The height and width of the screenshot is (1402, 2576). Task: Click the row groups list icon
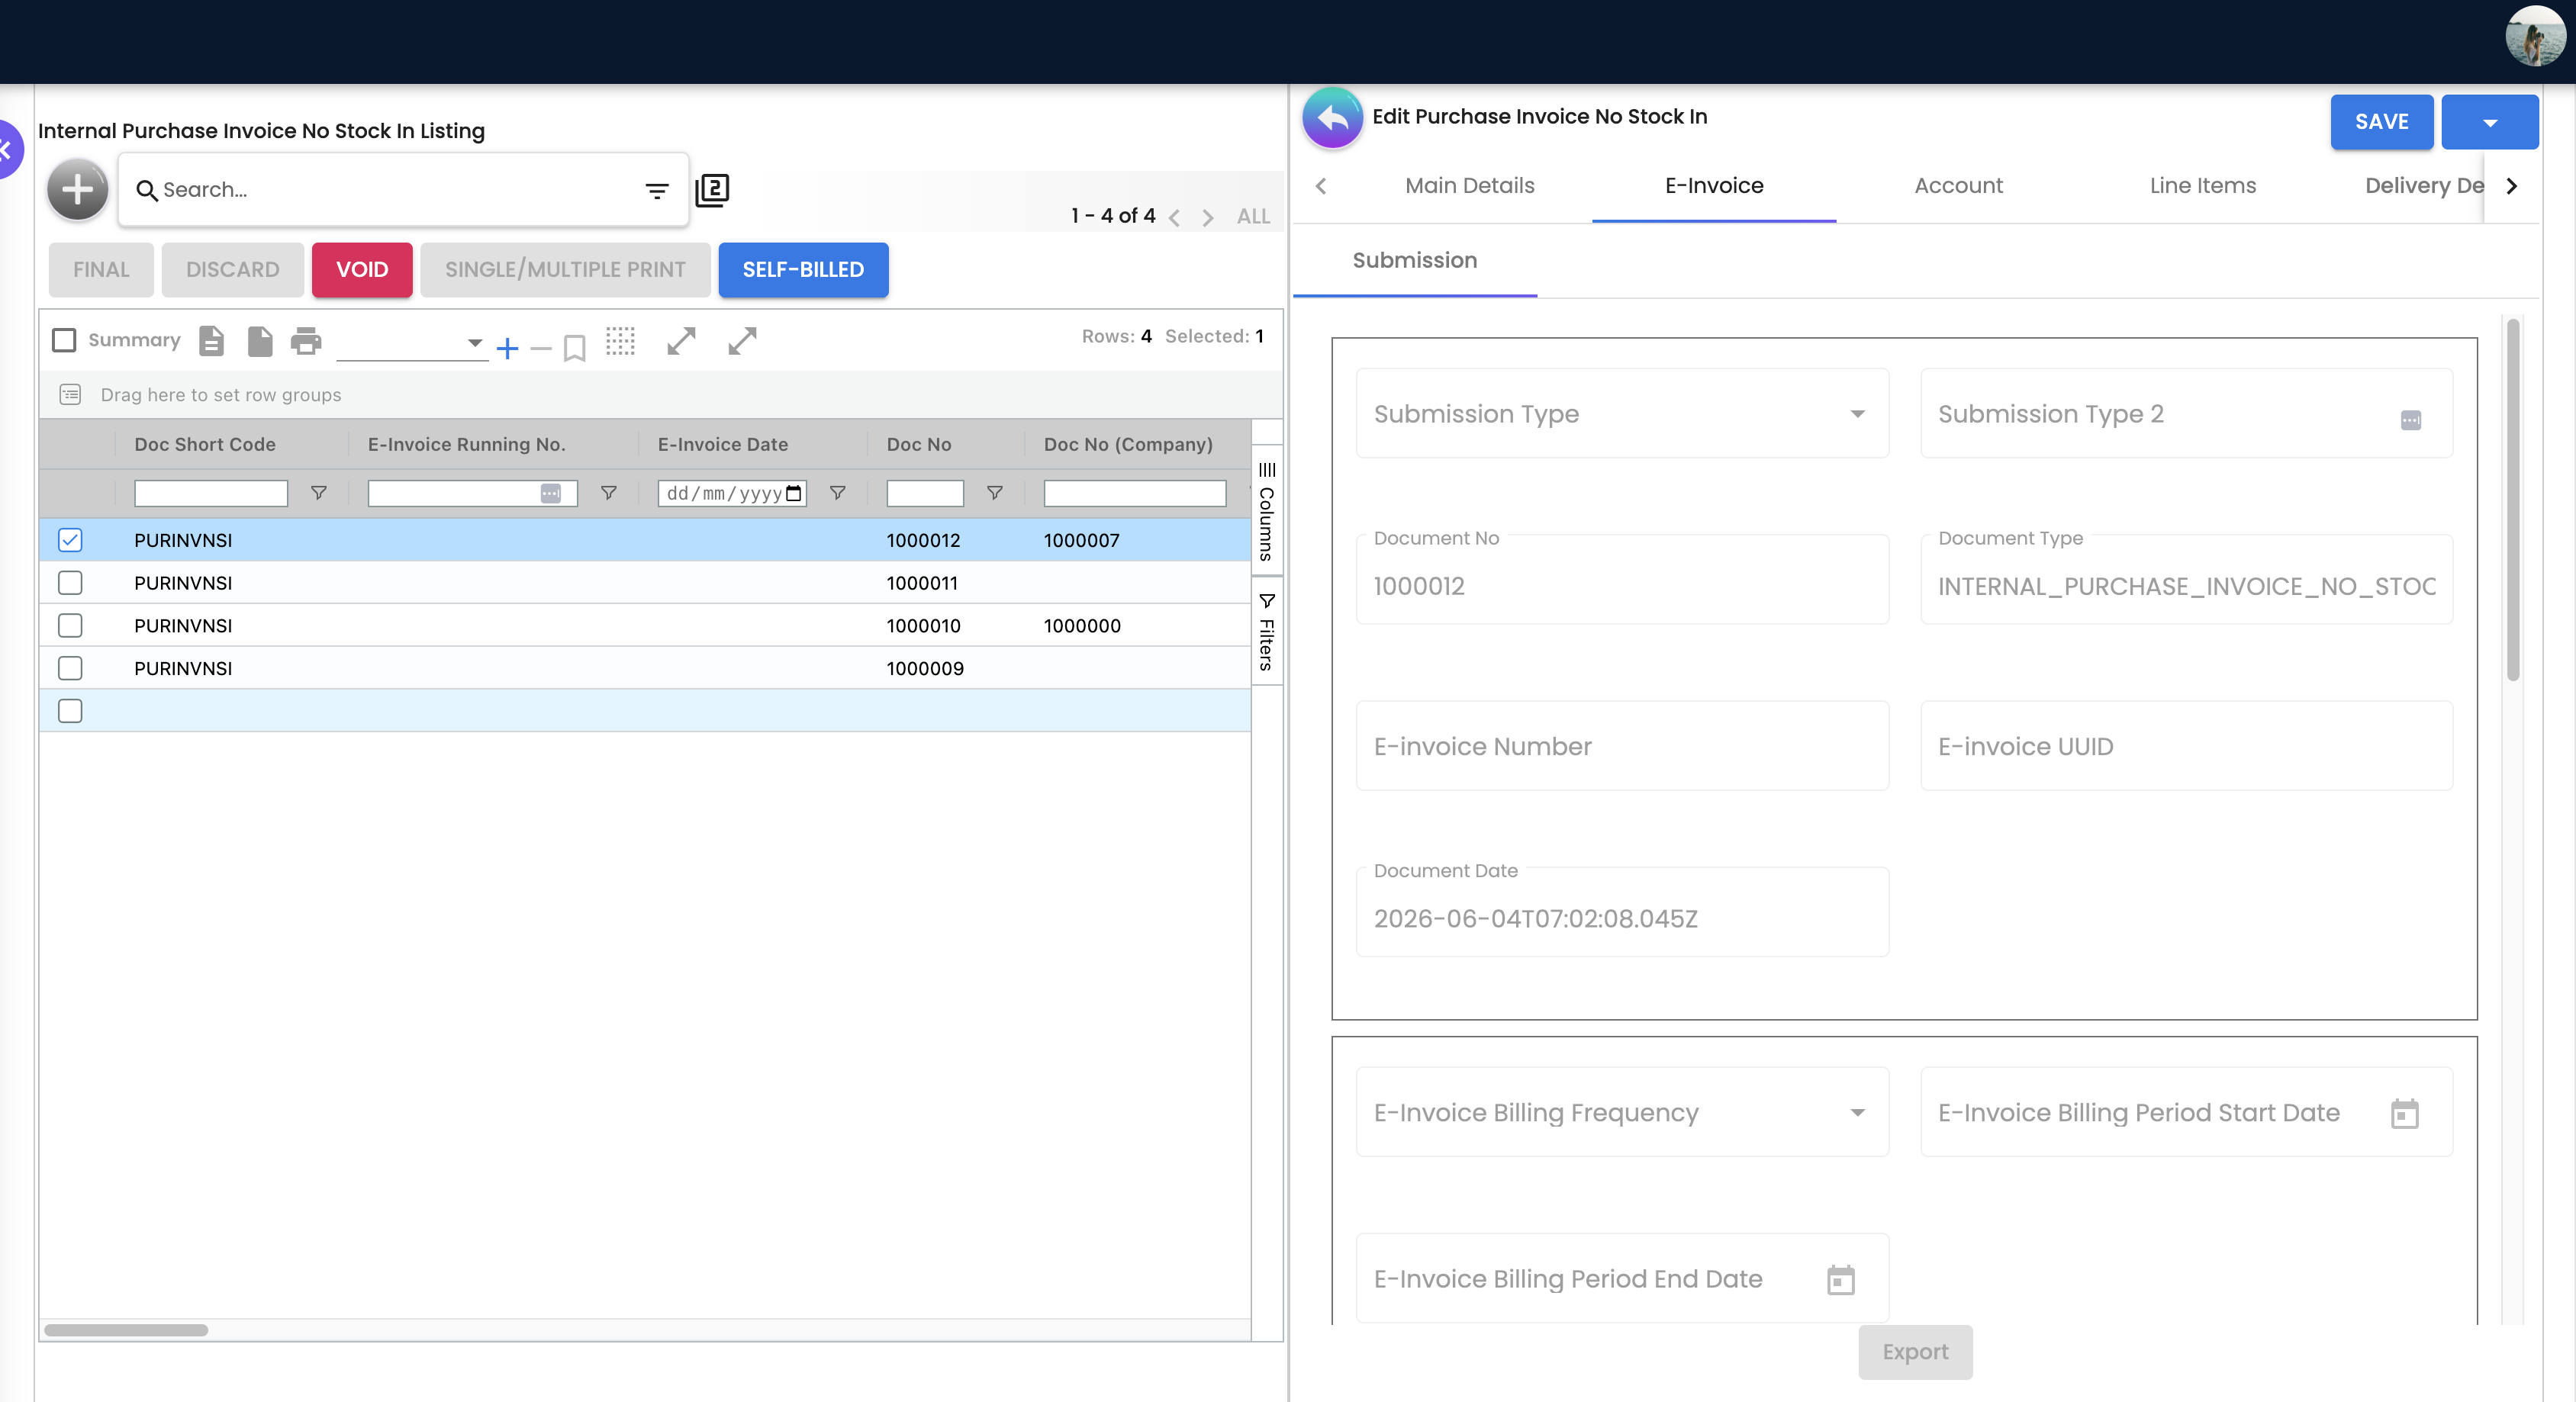(x=70, y=394)
